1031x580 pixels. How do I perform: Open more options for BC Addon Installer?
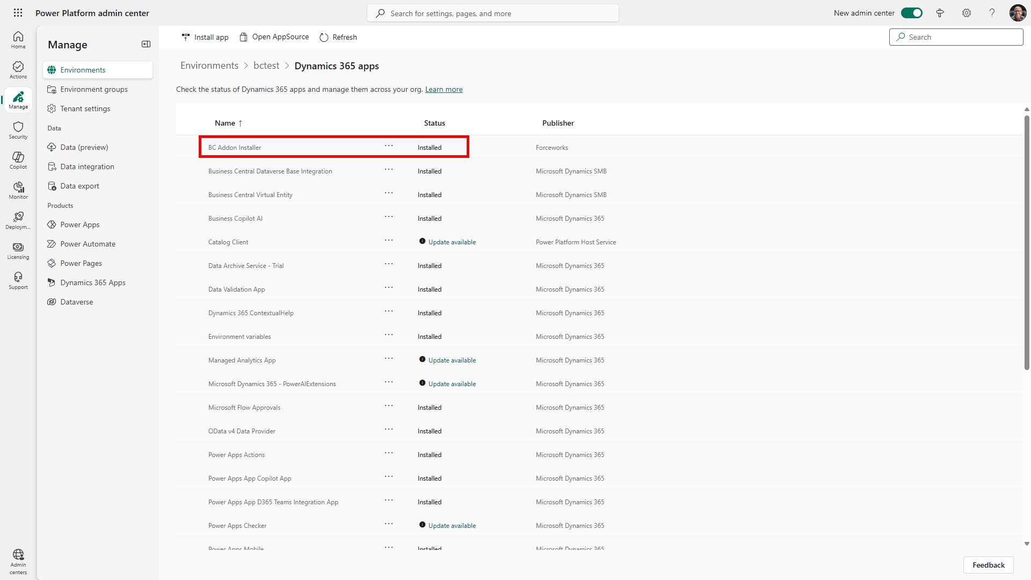tap(389, 146)
